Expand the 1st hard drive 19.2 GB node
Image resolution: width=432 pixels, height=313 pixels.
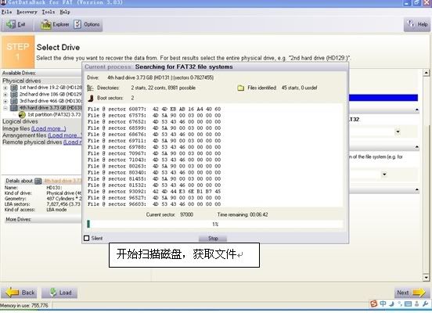5,88
